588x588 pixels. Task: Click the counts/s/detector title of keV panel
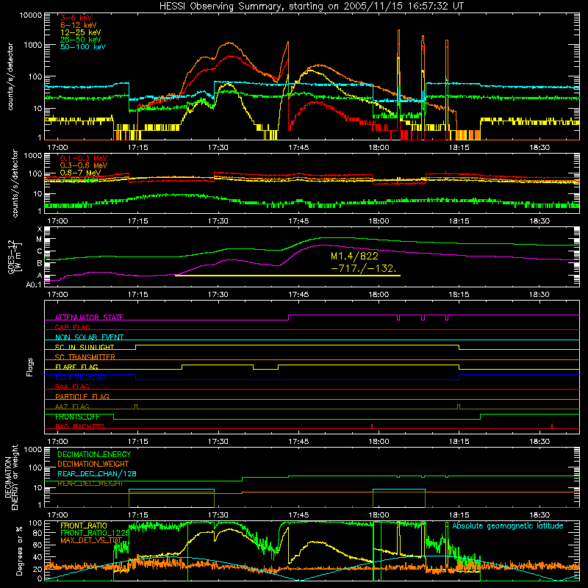coord(10,76)
